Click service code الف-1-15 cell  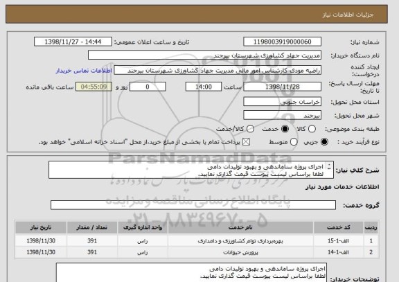coord(339,240)
